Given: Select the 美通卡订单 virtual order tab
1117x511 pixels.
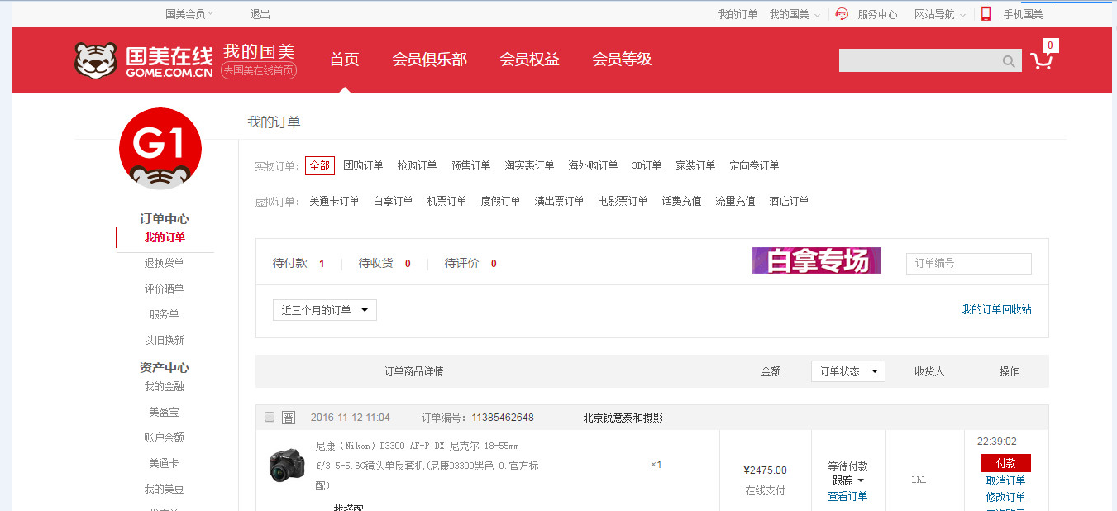Looking at the screenshot, I should (335, 201).
